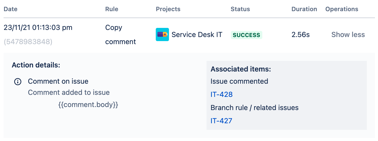Click the Service Desk IT project name
Image resolution: width=378 pixels, height=141 pixels.
(x=197, y=34)
